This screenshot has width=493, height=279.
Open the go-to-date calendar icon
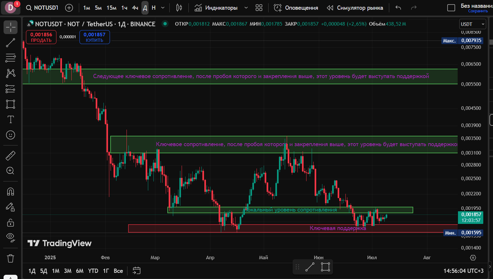[137, 271]
